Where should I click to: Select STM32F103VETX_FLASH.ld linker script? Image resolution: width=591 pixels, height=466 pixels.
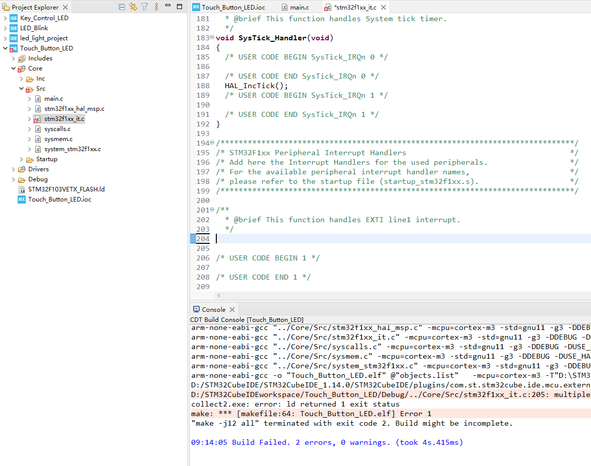[x=67, y=189]
